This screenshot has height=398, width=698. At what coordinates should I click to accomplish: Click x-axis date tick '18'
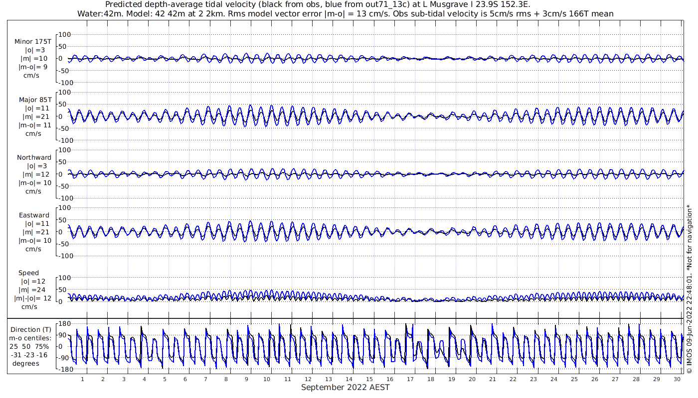[431, 379]
